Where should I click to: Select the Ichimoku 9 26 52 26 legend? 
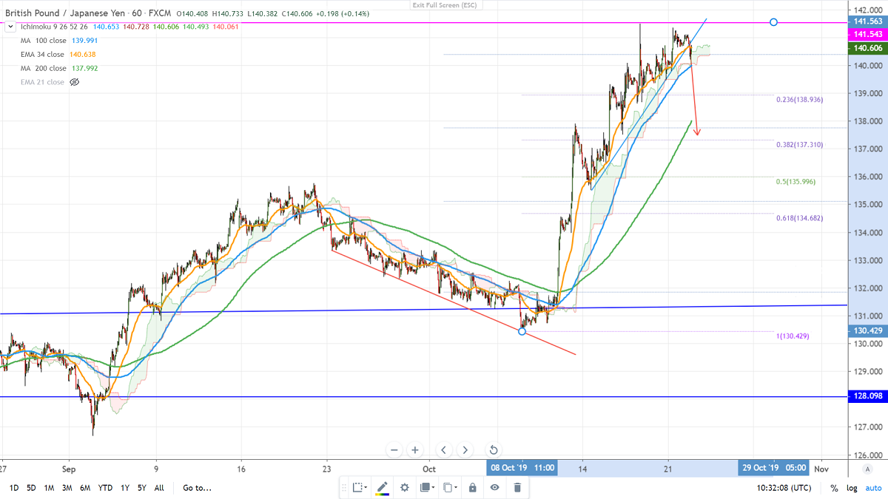click(x=54, y=27)
